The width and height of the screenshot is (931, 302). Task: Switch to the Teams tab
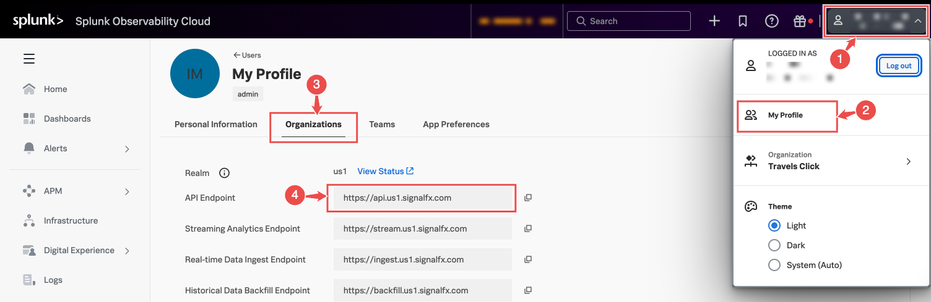(x=382, y=124)
